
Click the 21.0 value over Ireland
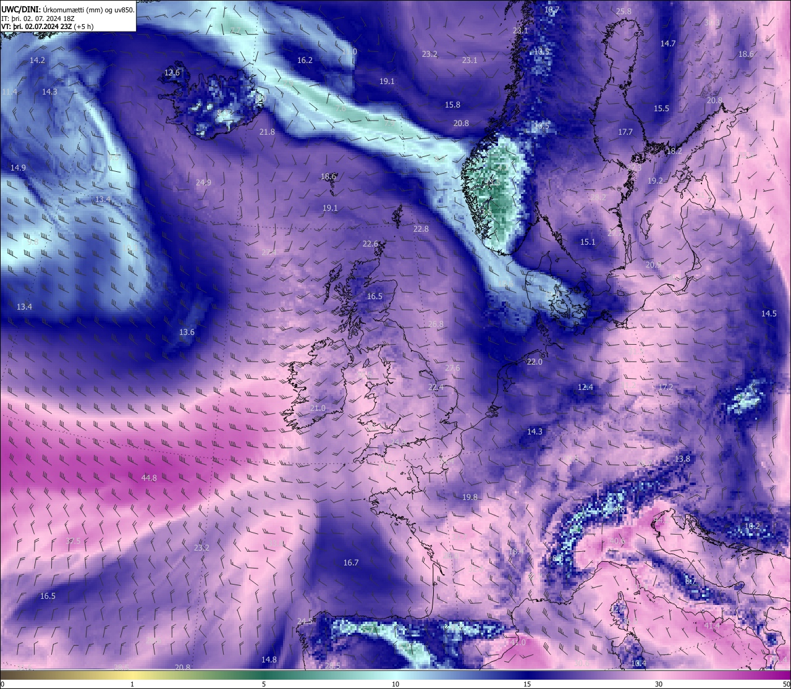click(318, 408)
